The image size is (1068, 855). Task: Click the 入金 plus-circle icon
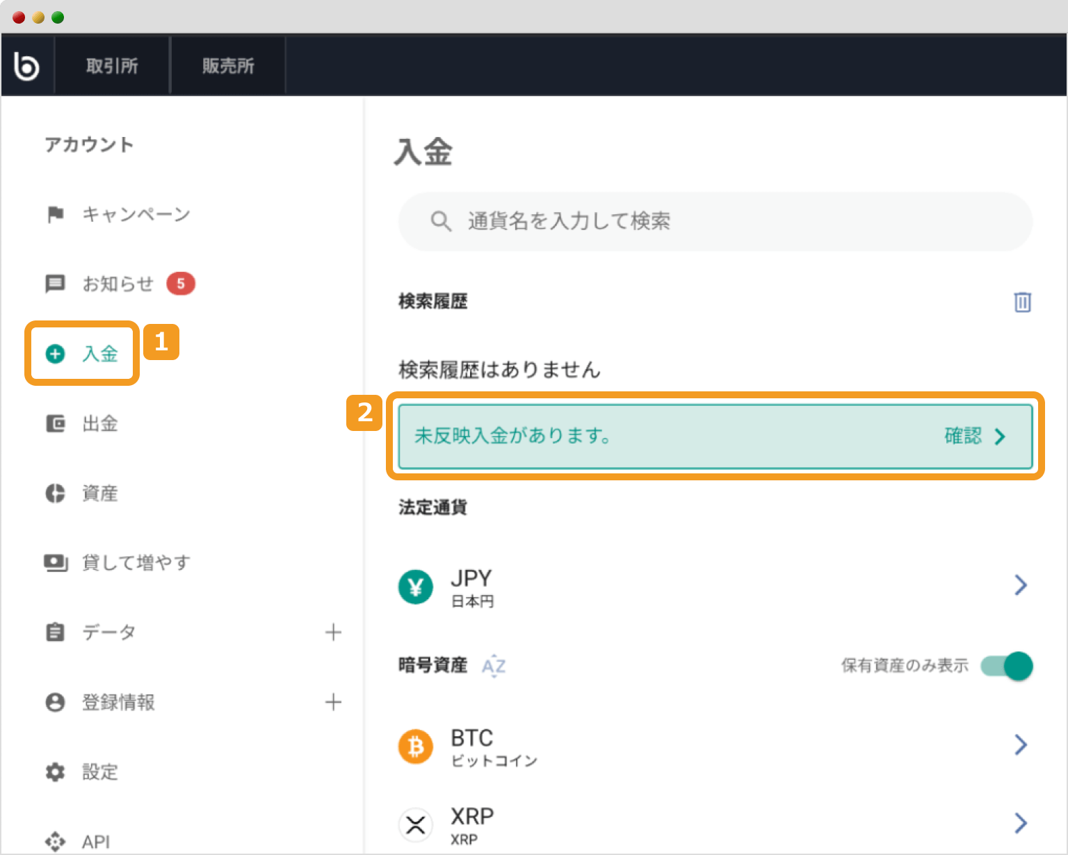pyautogui.click(x=55, y=354)
